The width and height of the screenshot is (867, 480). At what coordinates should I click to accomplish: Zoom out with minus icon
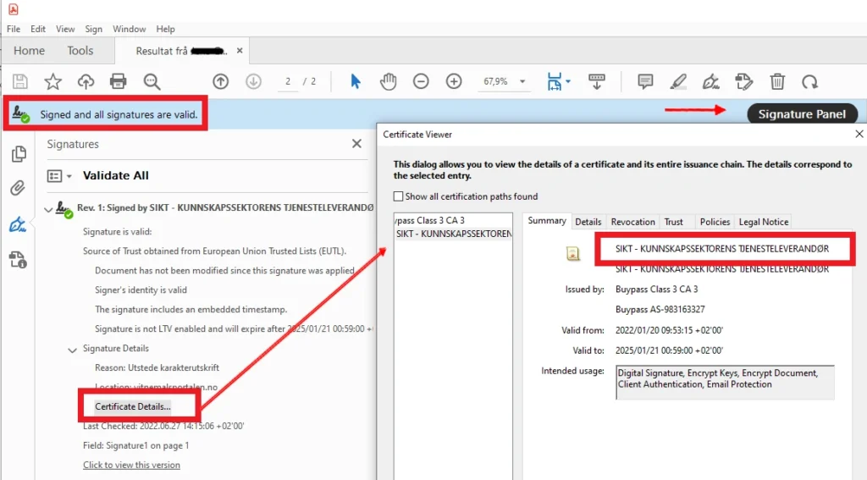[x=421, y=82]
